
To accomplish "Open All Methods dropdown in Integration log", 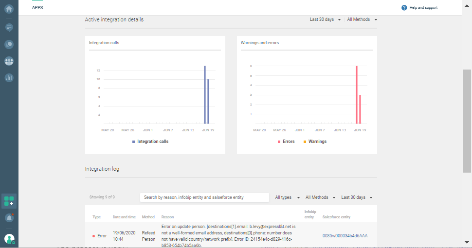I will 320,197.
